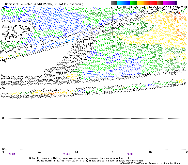Select the magenta 40-45 knots legend color
The width and height of the screenshot is (188, 165).
[x=167, y=3]
